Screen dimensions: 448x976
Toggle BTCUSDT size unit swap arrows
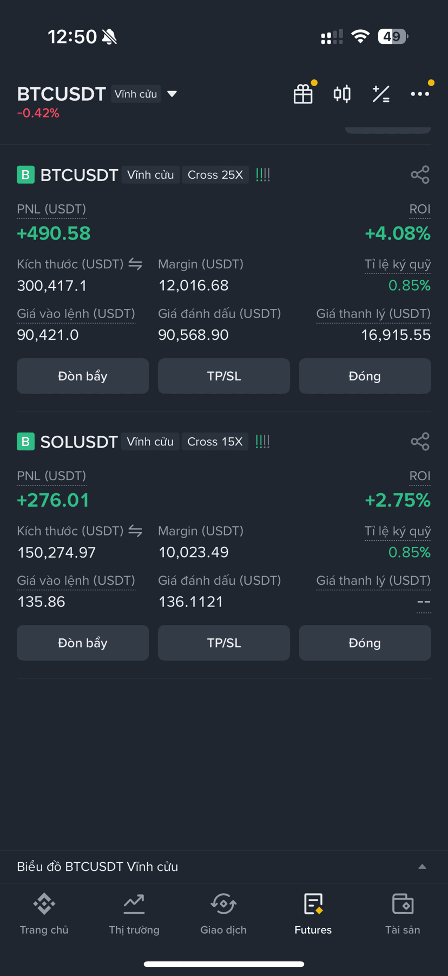click(x=135, y=264)
